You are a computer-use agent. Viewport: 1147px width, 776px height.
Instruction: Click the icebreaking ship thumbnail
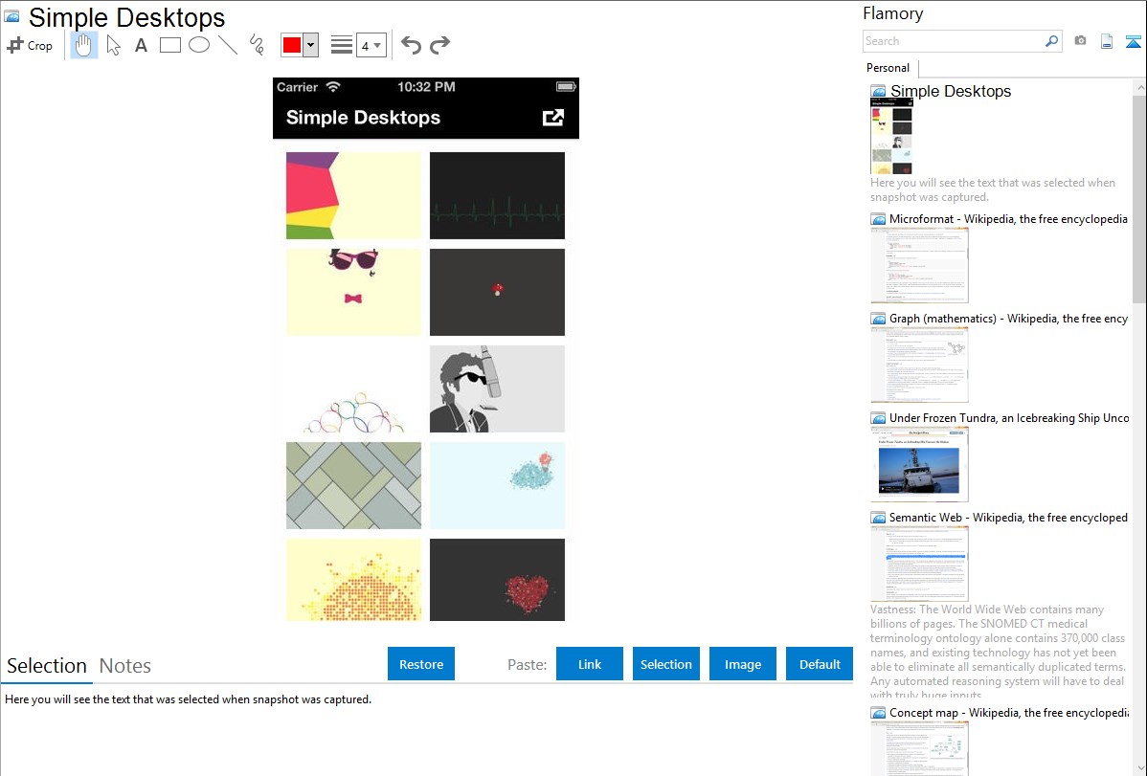click(x=919, y=464)
